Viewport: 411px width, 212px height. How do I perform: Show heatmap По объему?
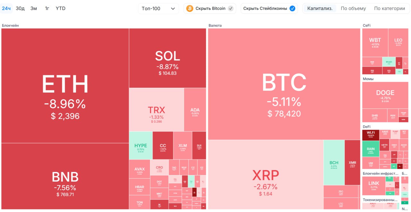click(353, 9)
